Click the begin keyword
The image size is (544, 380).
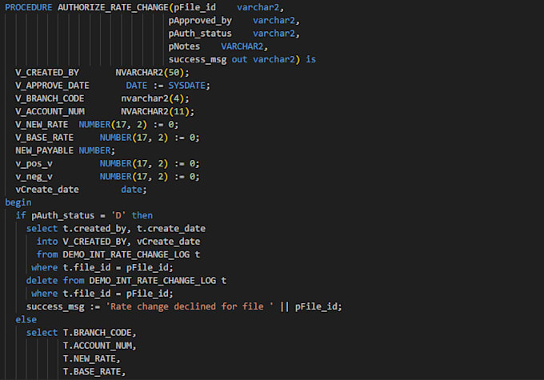(x=18, y=202)
